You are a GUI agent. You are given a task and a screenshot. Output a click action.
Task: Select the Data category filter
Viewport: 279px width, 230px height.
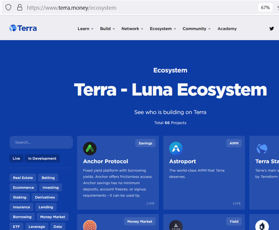(x=58, y=226)
